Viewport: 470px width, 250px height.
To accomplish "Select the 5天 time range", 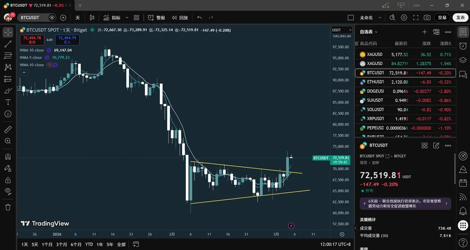I will 35,244.
